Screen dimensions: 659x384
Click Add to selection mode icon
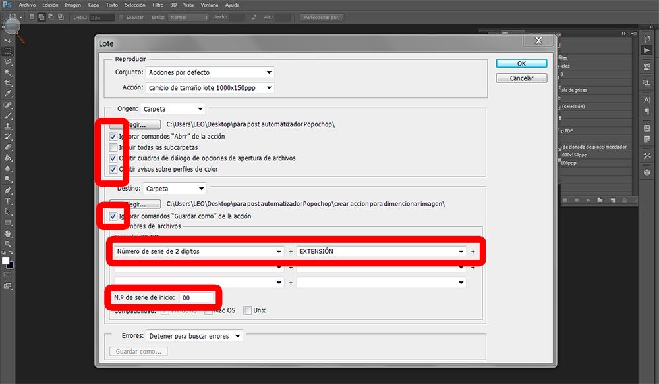point(41,17)
